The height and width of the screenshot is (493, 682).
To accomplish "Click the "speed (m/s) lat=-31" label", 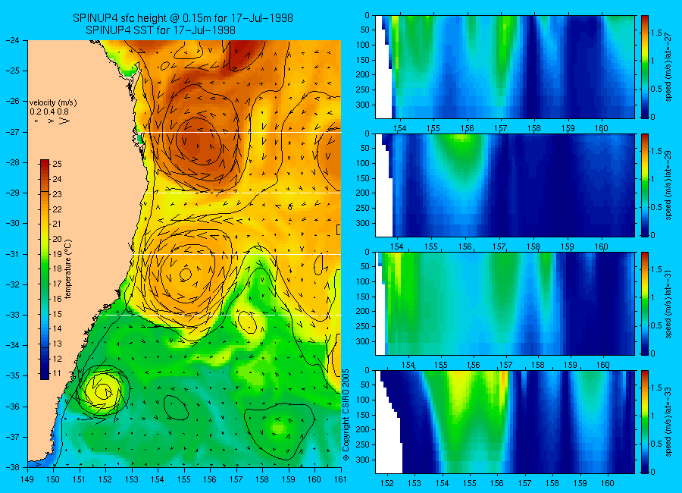I will pyautogui.click(x=669, y=304).
